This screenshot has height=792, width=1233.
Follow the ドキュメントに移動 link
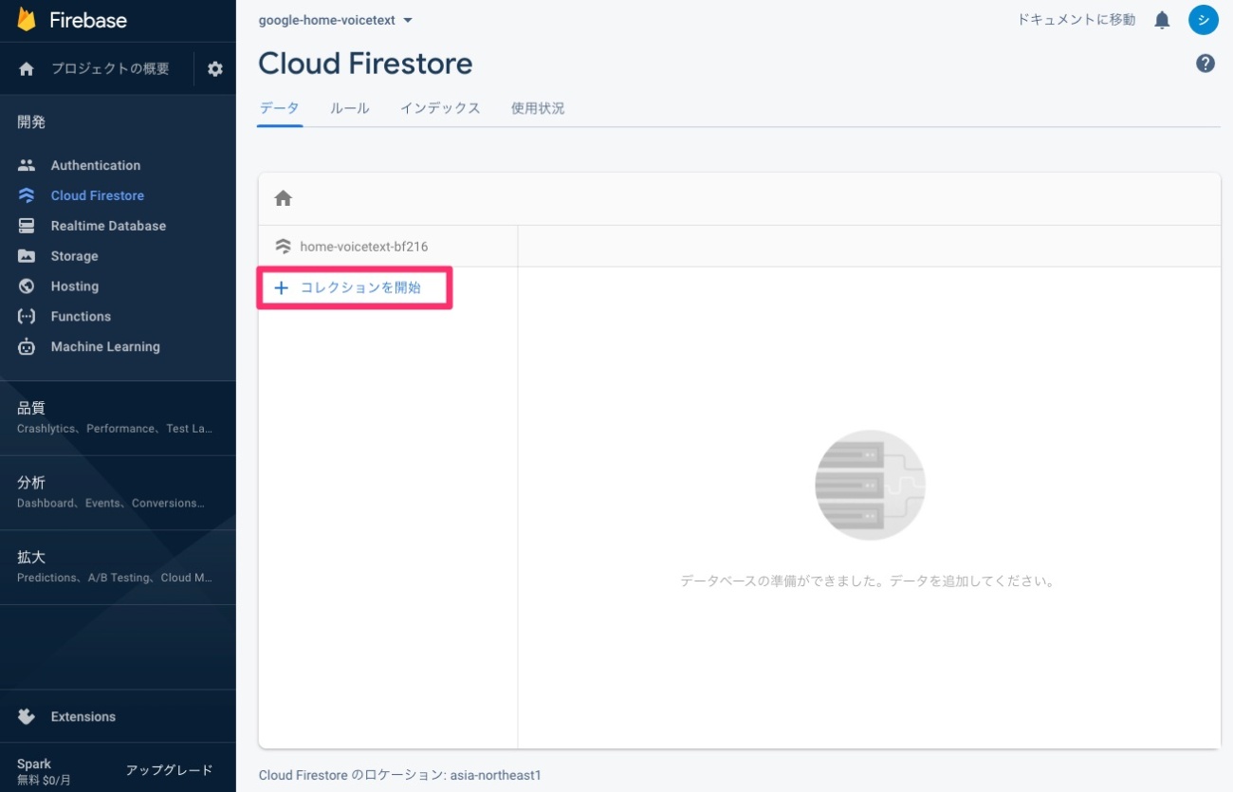[1077, 20]
